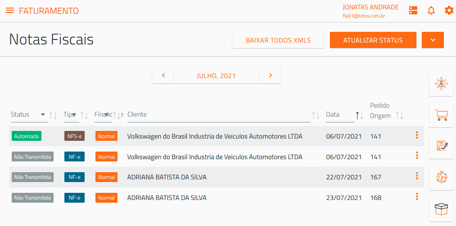456x226 pixels.
Task: Open row actions for order 141 NF-e
Action: click(x=417, y=155)
